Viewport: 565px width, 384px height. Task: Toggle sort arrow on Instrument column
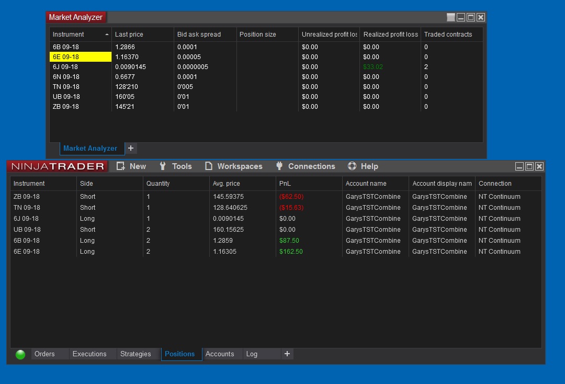(107, 35)
